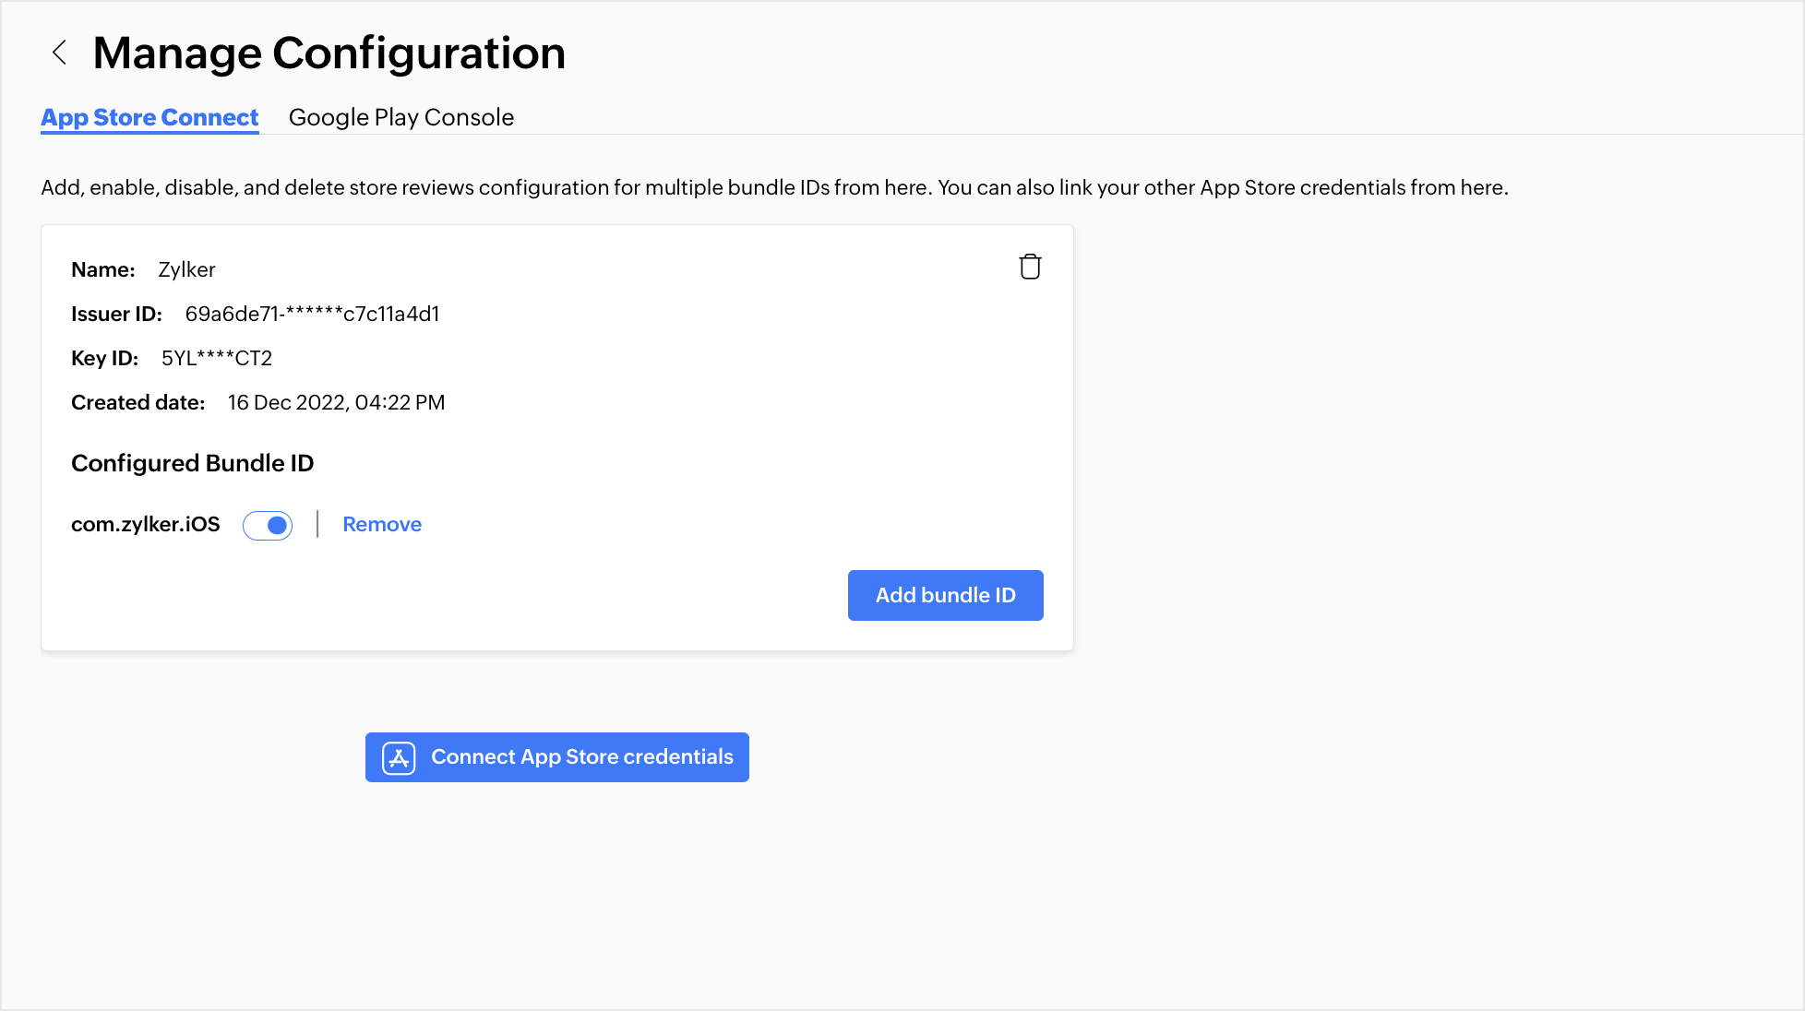Switch to the Google Play Console tab

400,117
